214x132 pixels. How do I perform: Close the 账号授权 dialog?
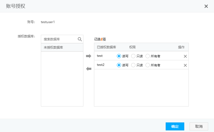point(206,6)
